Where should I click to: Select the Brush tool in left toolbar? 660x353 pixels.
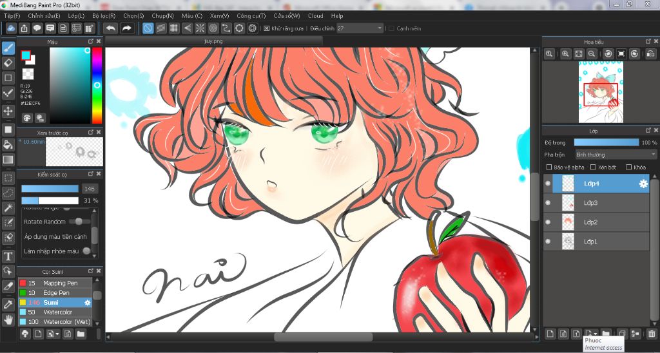coord(8,48)
